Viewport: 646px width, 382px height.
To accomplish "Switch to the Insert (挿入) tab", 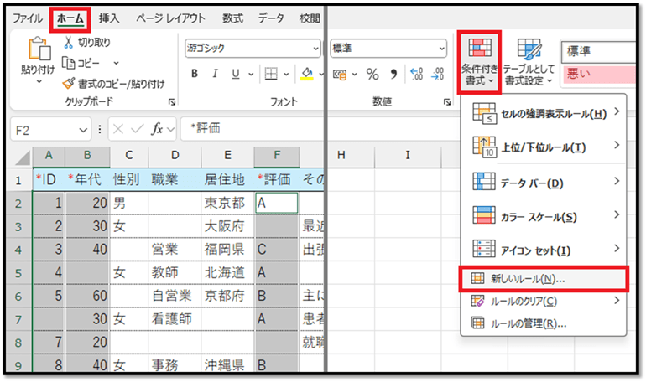I will pos(109,18).
